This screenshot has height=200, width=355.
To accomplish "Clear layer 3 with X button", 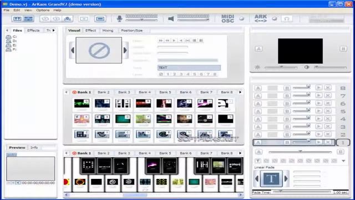I will click(x=328, y=127).
